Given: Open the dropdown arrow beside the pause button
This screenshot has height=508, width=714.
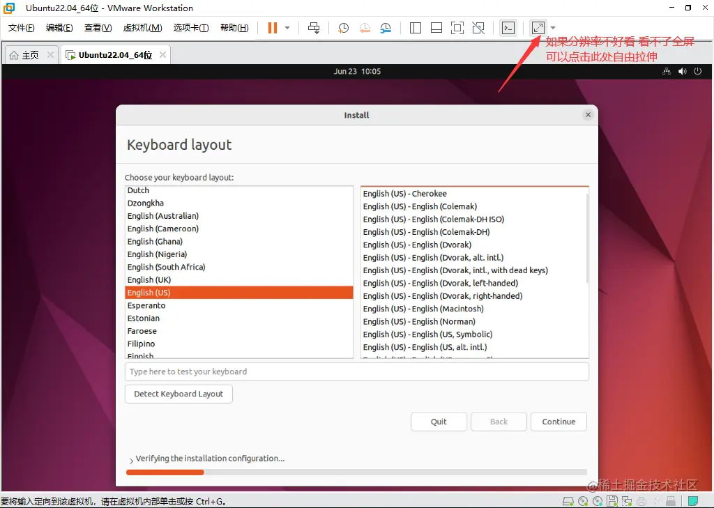Looking at the screenshot, I should [287, 28].
